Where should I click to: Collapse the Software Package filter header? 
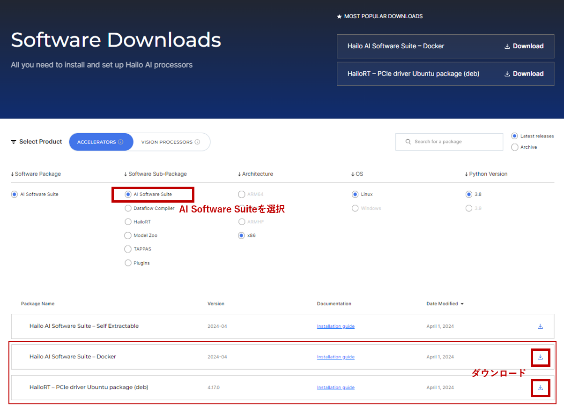click(36, 174)
